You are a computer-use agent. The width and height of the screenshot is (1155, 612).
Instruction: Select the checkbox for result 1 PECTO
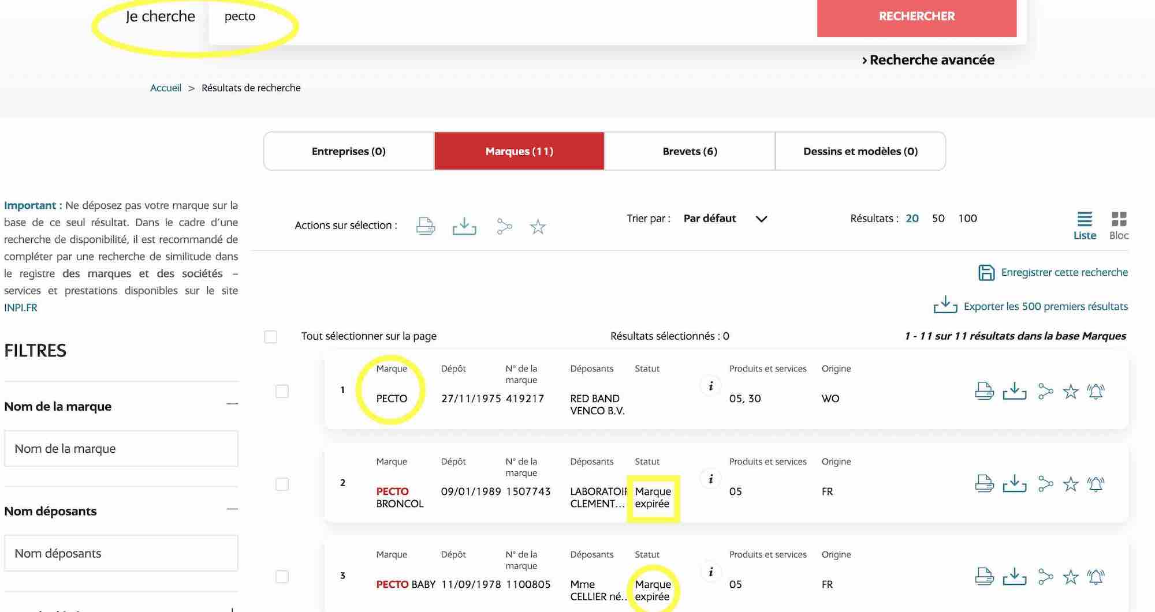[x=282, y=391]
